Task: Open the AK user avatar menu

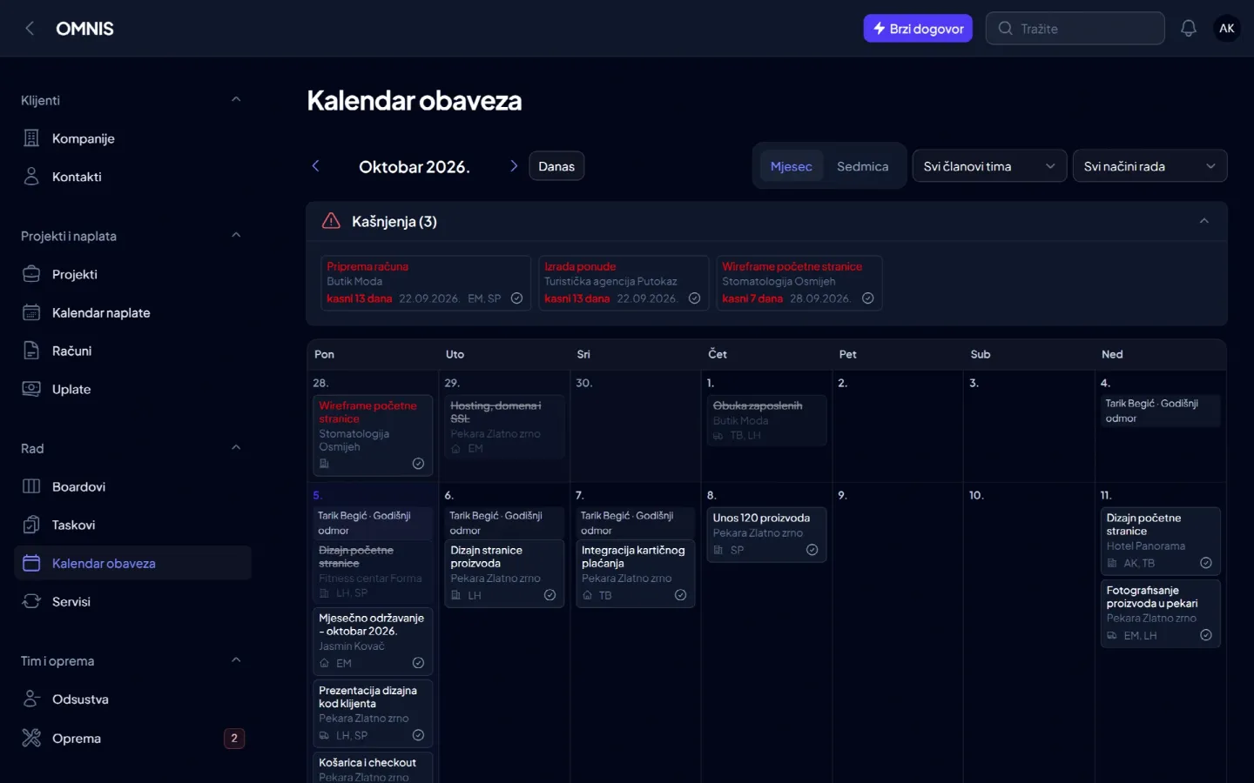Action: coord(1227,29)
